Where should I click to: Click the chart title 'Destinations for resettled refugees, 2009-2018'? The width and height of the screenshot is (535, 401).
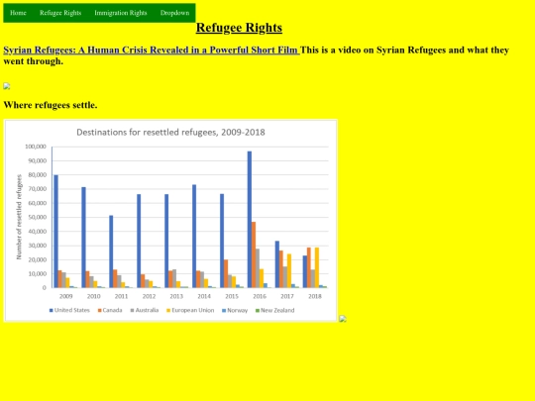(170, 133)
